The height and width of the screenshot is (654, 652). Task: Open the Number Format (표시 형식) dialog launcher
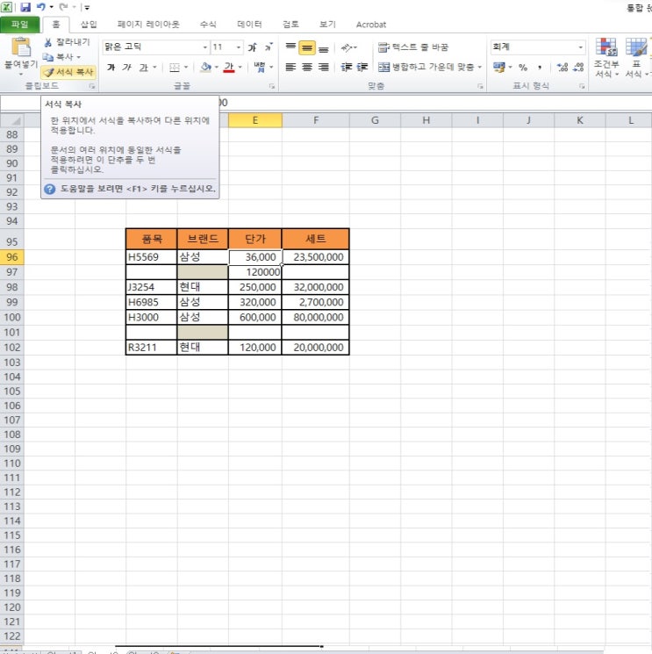pos(582,86)
